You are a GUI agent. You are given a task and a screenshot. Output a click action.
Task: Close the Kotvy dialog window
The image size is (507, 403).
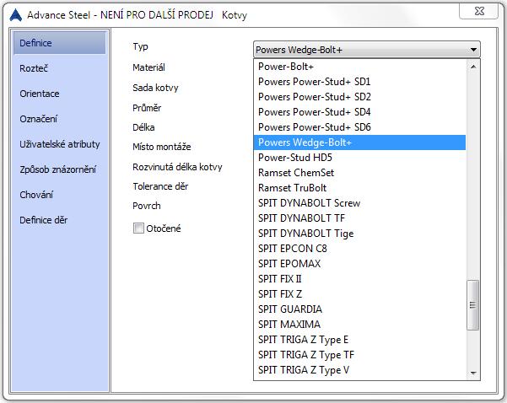(x=479, y=11)
